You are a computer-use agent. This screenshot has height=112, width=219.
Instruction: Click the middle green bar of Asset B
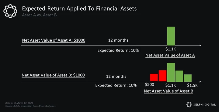[179, 76]
